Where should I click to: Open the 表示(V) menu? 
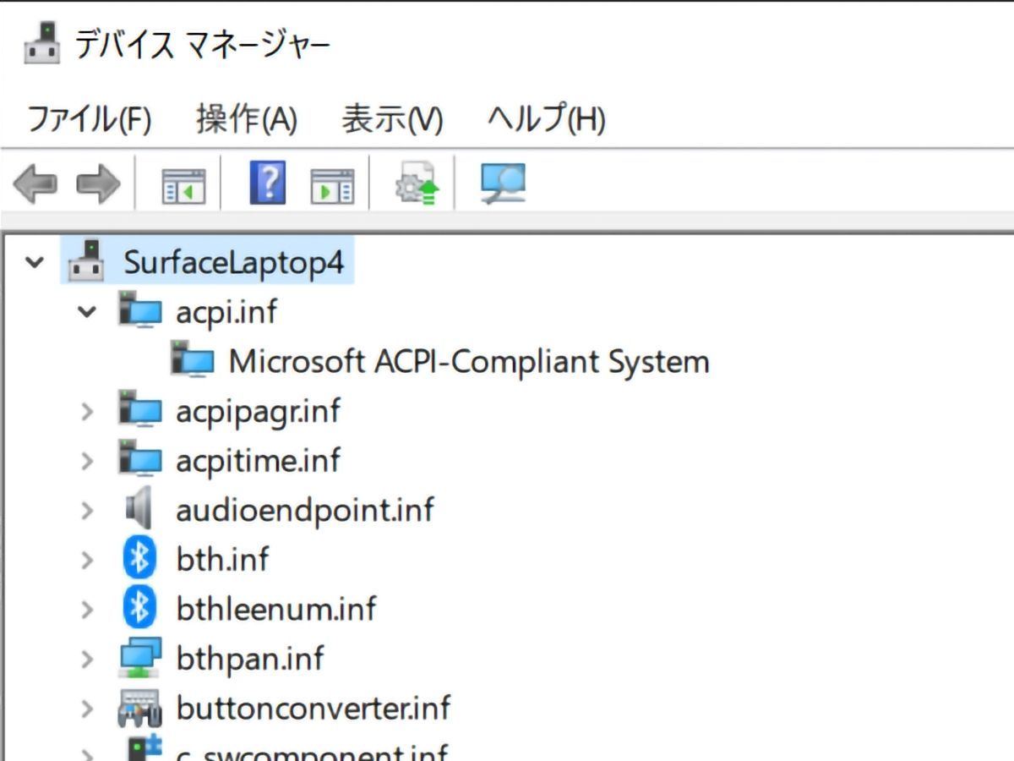(x=392, y=118)
